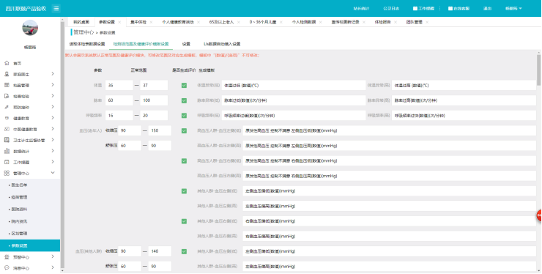The width and height of the screenshot is (542, 274).
Task: Click the 健康教育 icon in sidebar
Action: [x=7, y=118]
